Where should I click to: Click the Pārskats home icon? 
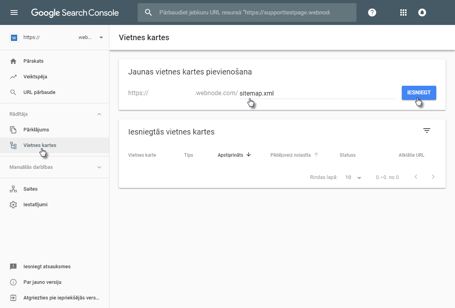click(13, 61)
